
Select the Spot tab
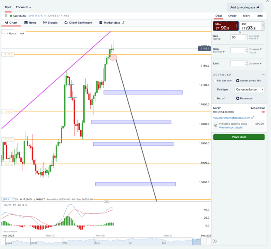pos(8,7)
